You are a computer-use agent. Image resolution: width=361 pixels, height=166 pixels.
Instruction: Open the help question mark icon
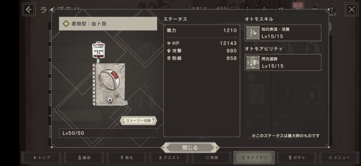[x=332, y=11]
